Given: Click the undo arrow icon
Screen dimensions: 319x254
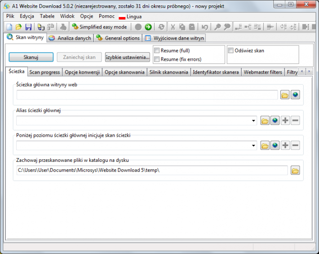Looking at the screenshot, I should (205, 27).
